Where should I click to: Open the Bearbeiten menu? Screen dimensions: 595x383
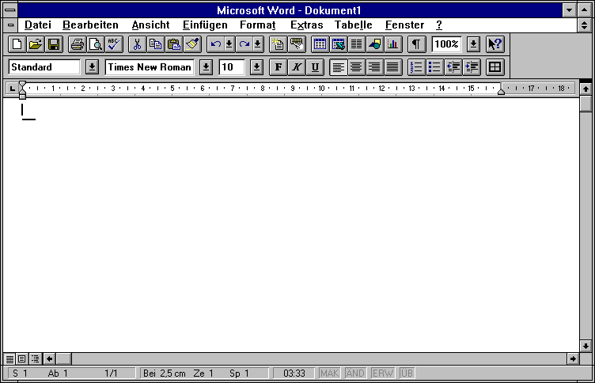90,25
